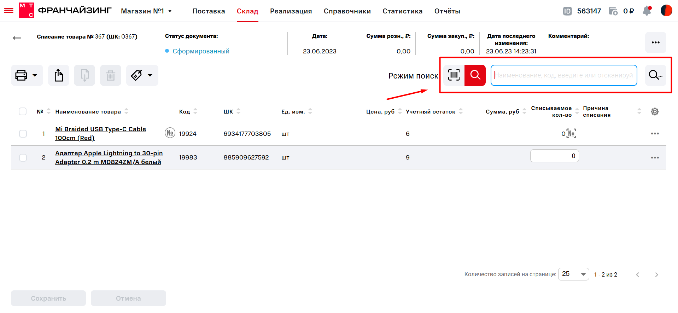Screen dimensions: 678x313
Task: Open the advanced search magnifier button
Action: [656, 75]
